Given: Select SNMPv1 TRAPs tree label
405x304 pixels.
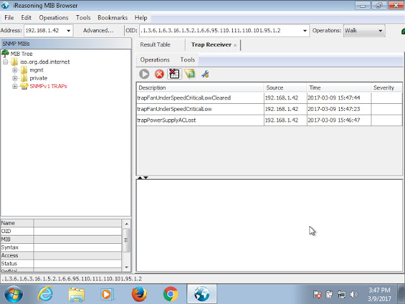Looking at the screenshot, I should point(48,86).
